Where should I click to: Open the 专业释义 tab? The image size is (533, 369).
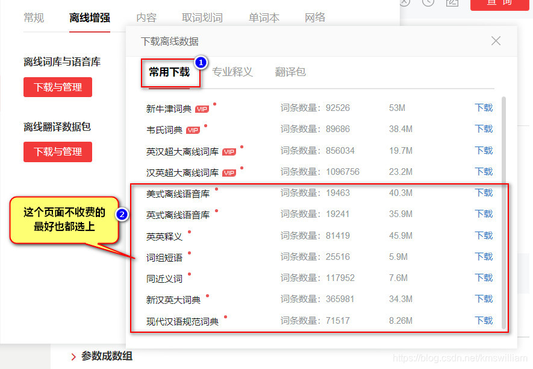(x=232, y=72)
